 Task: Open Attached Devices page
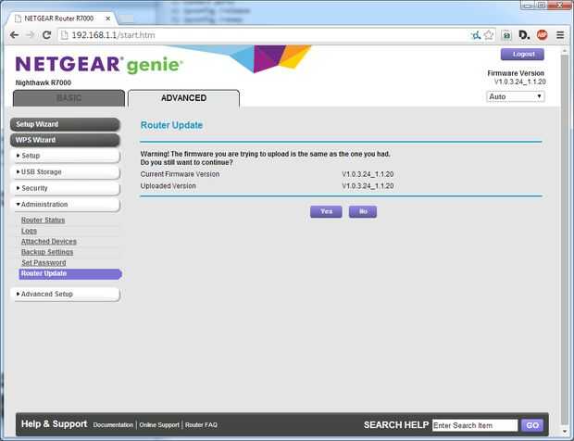(49, 242)
